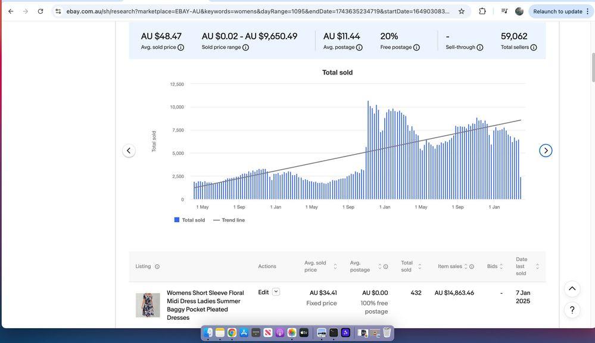Click the AU $34.41 avg sold price
This screenshot has width=595, height=343.
[x=323, y=293]
